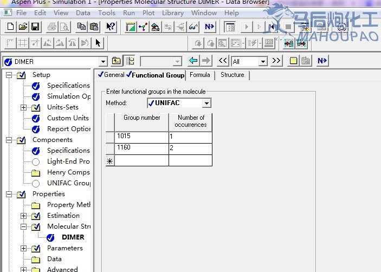Click empty group number cell in new row
Image resolution: width=381 pixels, height=272 pixels.
(x=141, y=160)
